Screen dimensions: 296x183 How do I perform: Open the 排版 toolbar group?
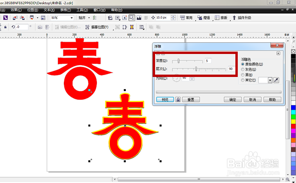221,18
